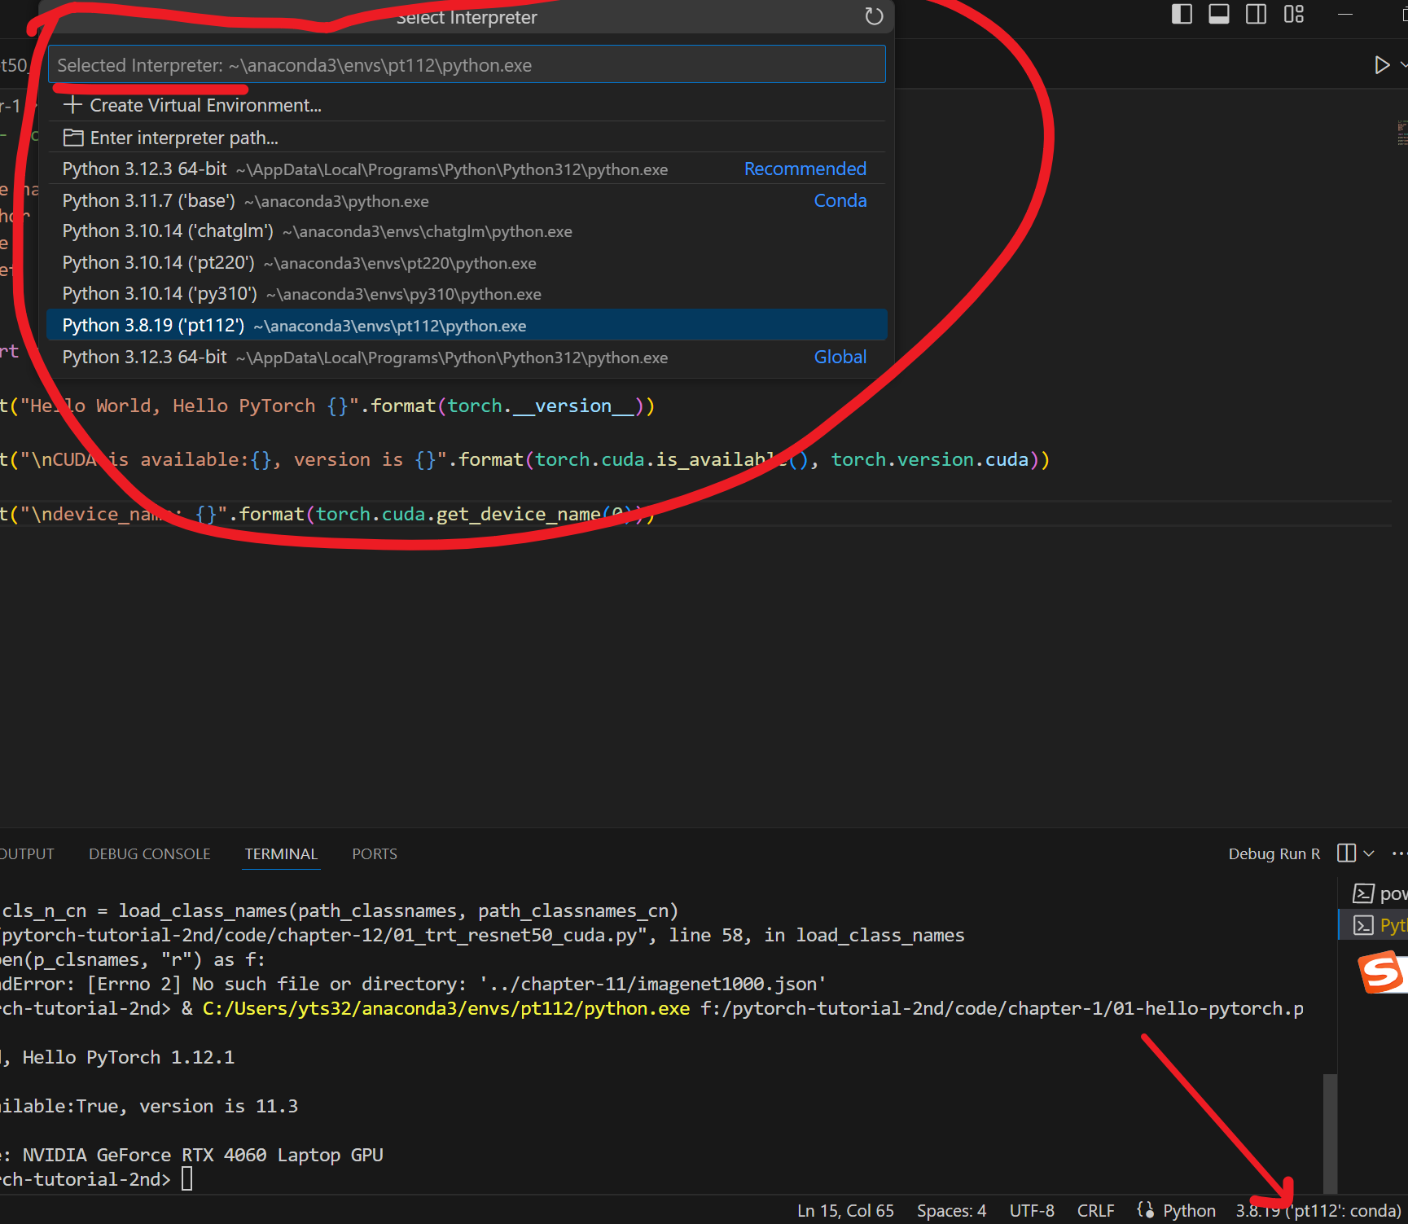Select Python 3.10.14 chatglm interpreter
This screenshot has width=1408, height=1224.
[x=467, y=231]
